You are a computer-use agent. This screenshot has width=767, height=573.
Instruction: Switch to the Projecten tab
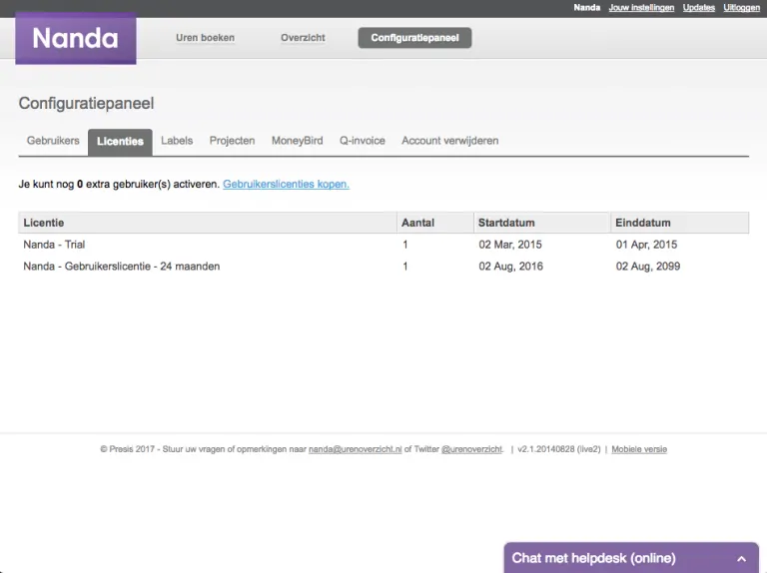233,141
